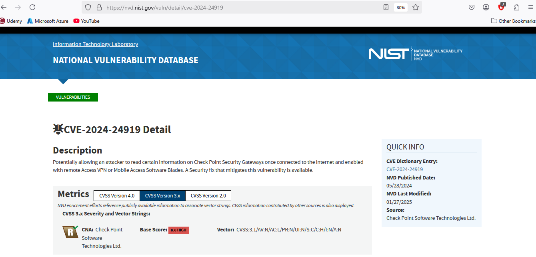536x257 pixels.
Task: Open the Microsoft Azure bookmark
Action: coord(48,21)
